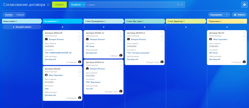Click avatar beside '9 Минут' on Договор №3982

tap(121, 55)
